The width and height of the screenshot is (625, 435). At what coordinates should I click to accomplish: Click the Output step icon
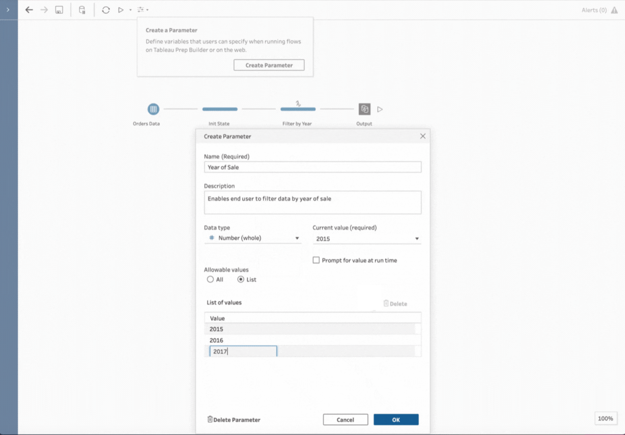[364, 109]
